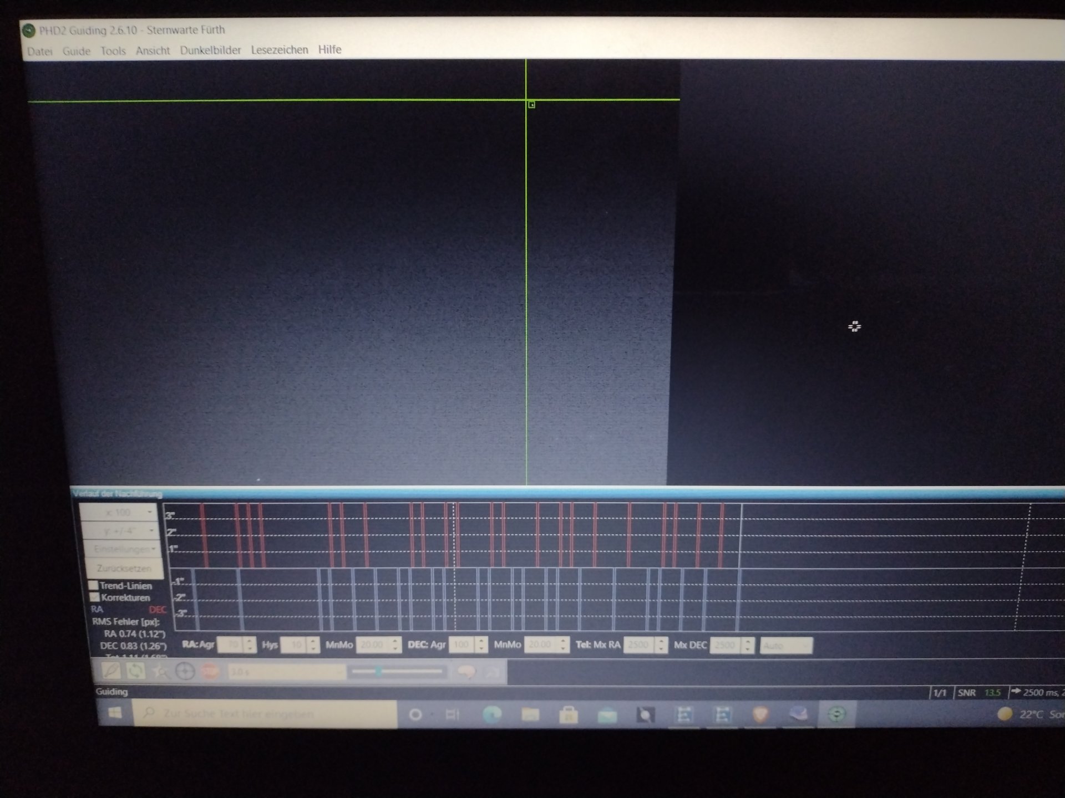This screenshot has width=1065, height=798.
Task: Click the Windows Start button
Action: (x=115, y=713)
